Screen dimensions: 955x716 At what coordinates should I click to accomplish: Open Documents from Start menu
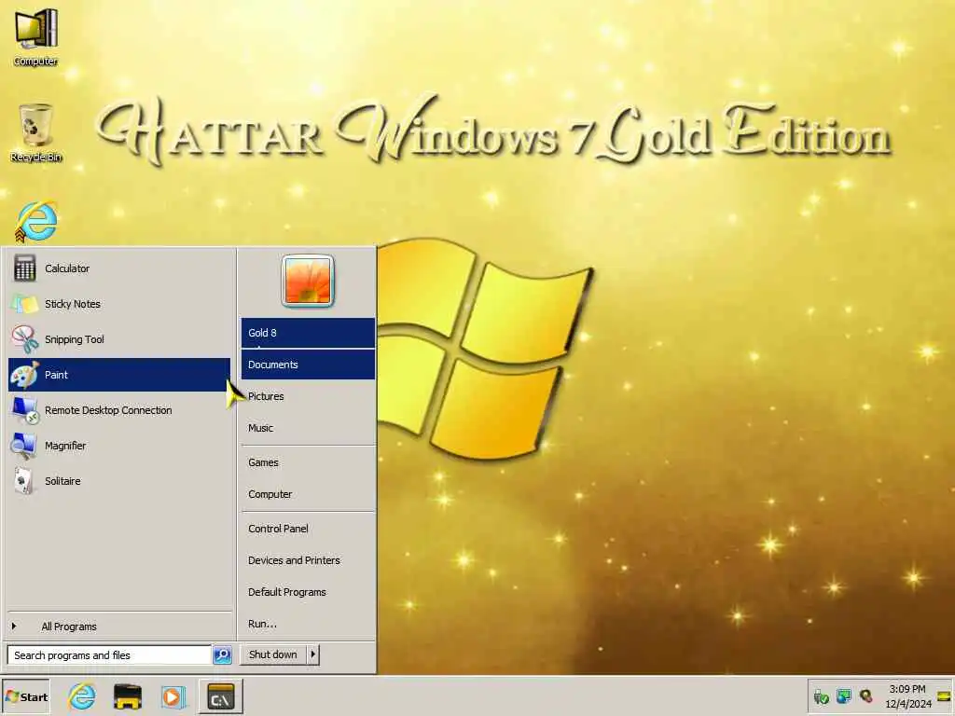click(x=308, y=365)
